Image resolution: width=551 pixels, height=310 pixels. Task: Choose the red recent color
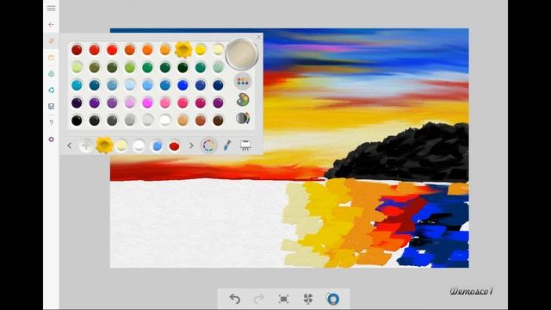[x=174, y=146]
